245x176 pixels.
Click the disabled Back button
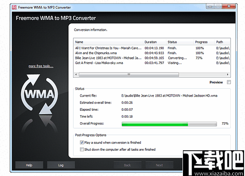coord(127,165)
